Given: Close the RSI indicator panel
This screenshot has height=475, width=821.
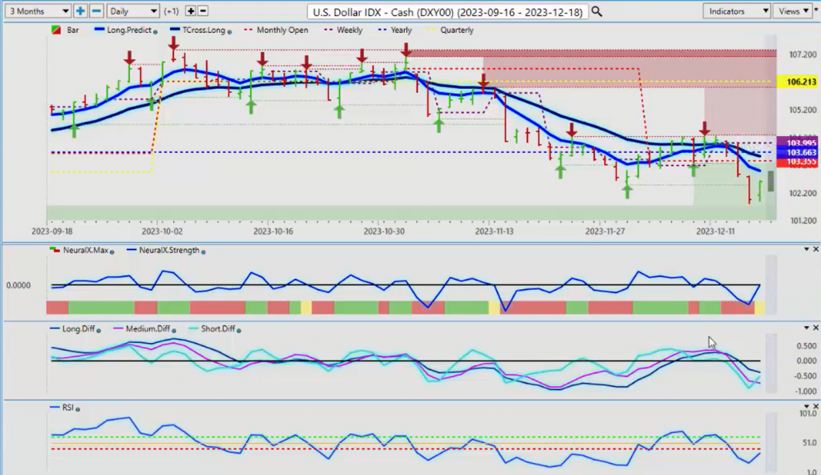Looking at the screenshot, I should click(815, 407).
